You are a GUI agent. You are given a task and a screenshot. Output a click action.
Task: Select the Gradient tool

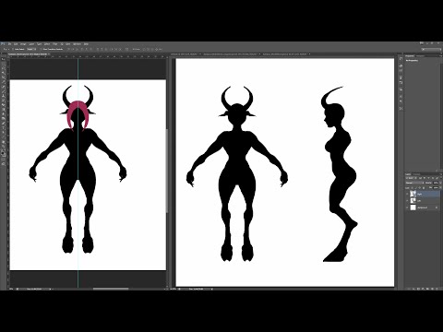[x=4, y=109]
